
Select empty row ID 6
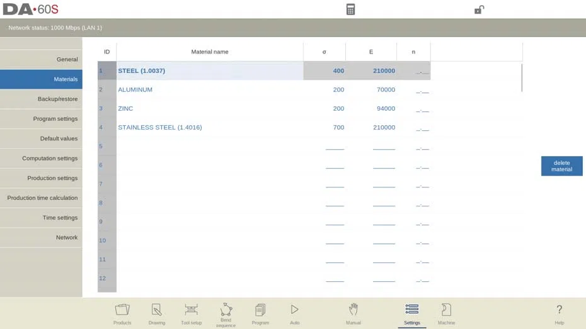click(x=107, y=165)
